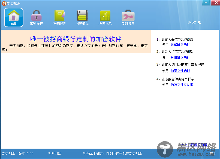The image size is (220, 159).
Task: Click the 关于 link in status bar
Action: (213, 153)
